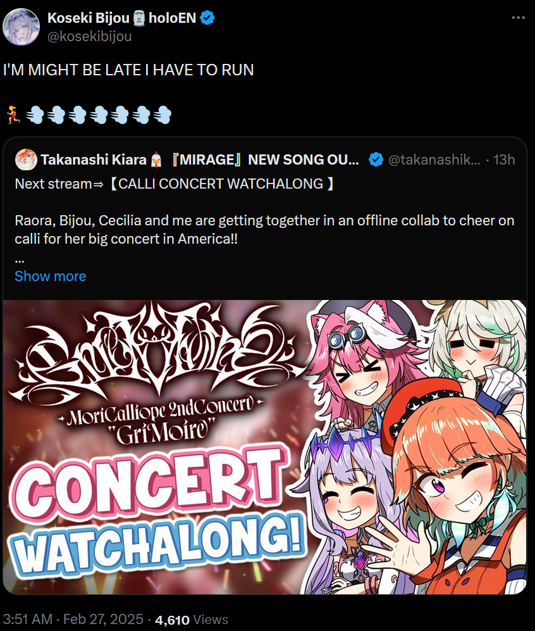The image size is (535, 631).
Task: Click the blue verified badge beside holoEN
Action: coord(207,18)
